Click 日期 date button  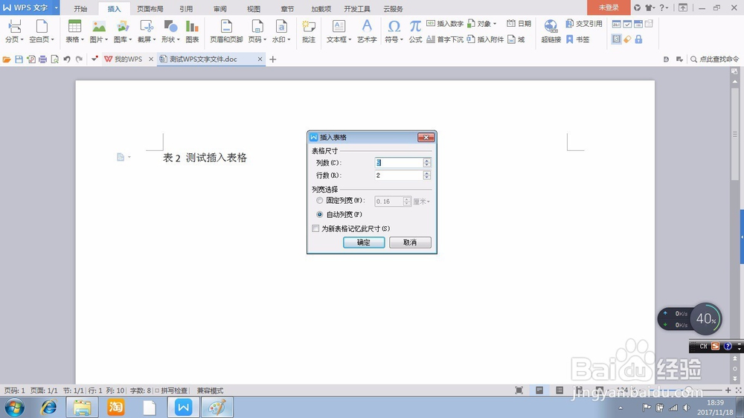(519, 23)
